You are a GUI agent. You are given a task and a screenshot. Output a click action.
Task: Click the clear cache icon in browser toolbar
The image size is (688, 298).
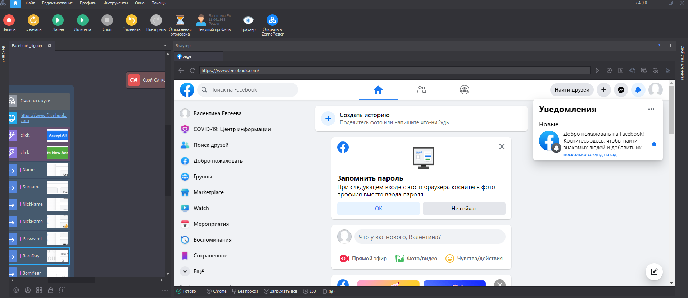point(644,70)
